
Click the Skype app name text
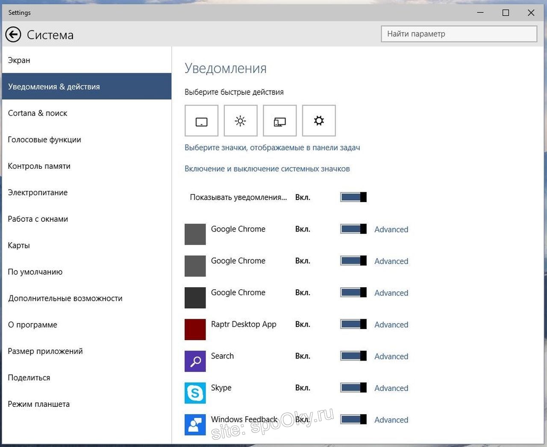[221, 388]
